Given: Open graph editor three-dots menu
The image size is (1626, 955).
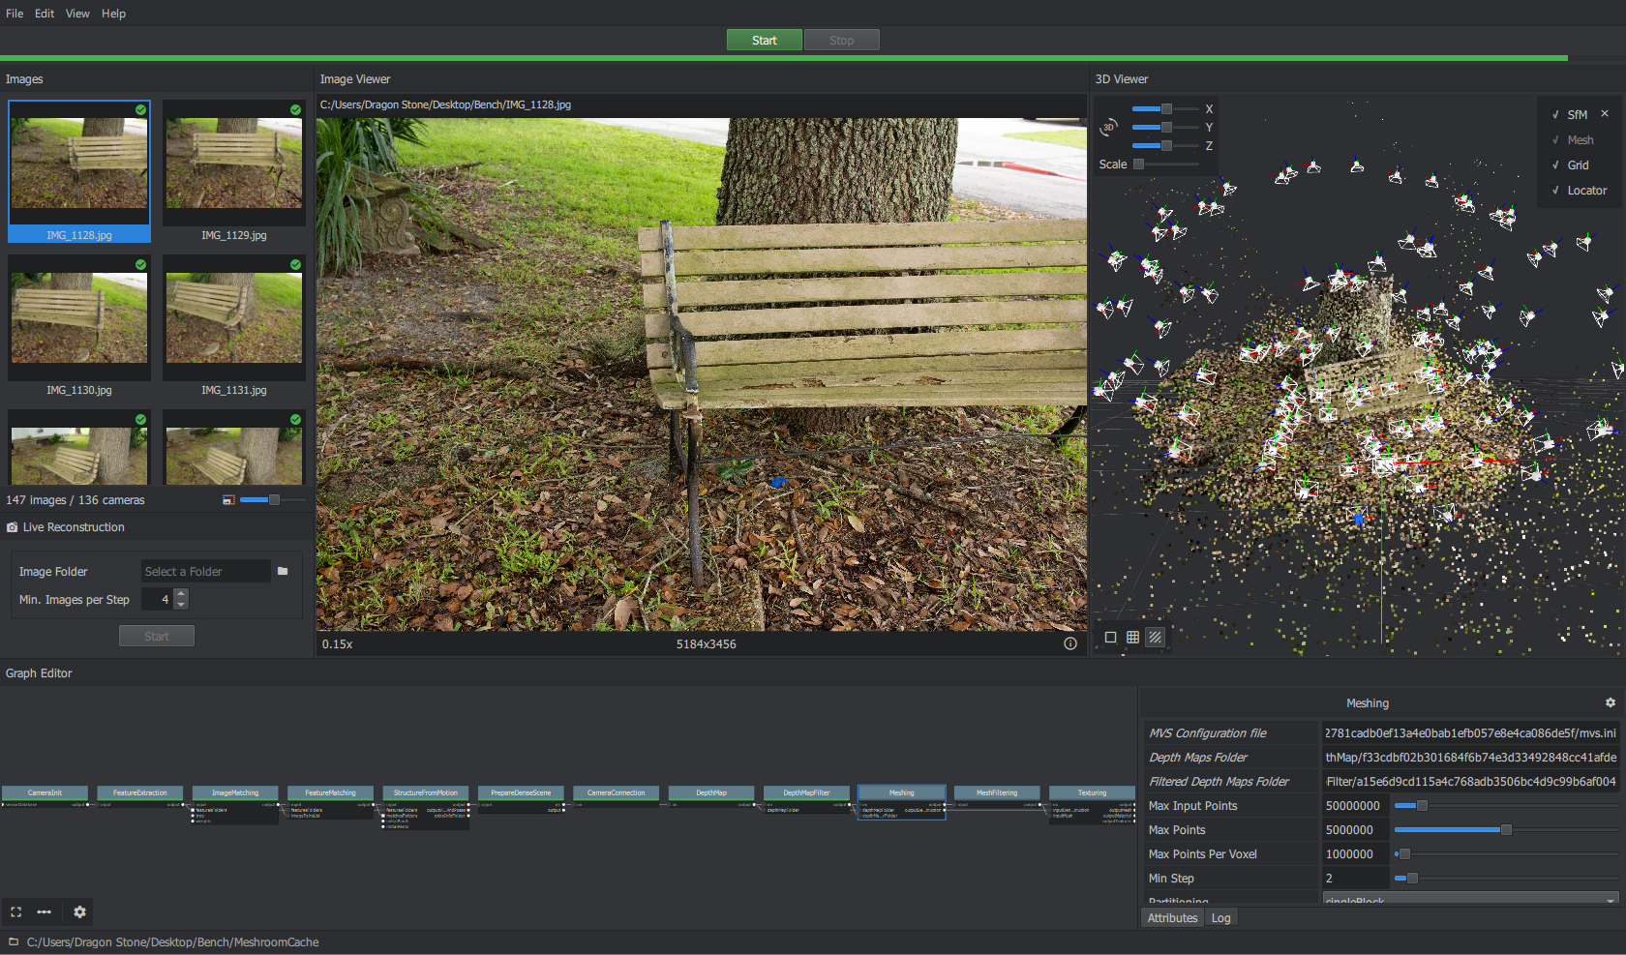Looking at the screenshot, I should (45, 911).
